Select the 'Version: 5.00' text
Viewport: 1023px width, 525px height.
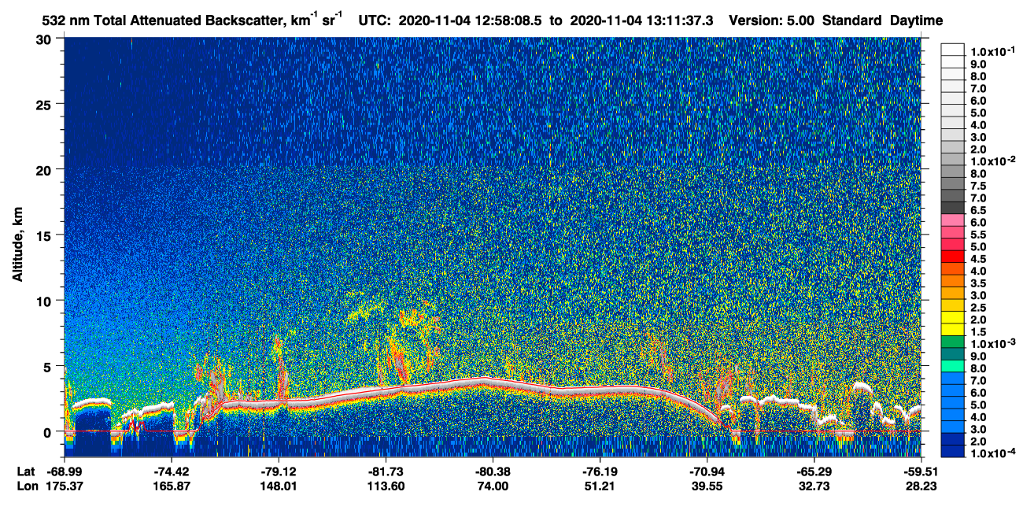[772, 20]
